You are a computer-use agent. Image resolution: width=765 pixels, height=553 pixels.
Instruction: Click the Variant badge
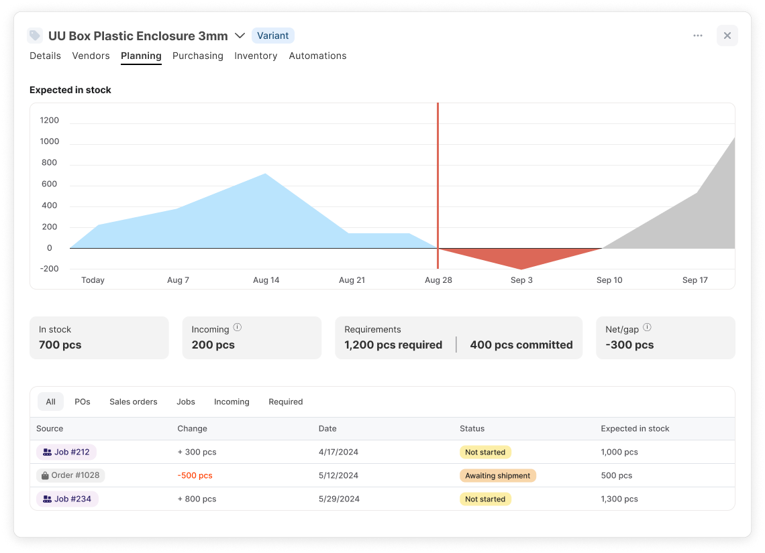272,36
